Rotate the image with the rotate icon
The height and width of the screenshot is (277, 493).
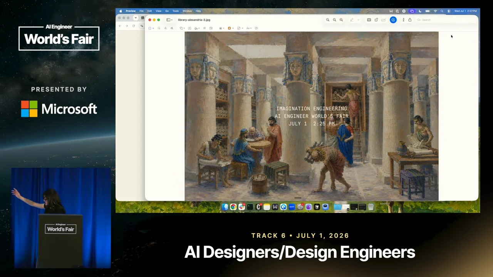click(376, 20)
